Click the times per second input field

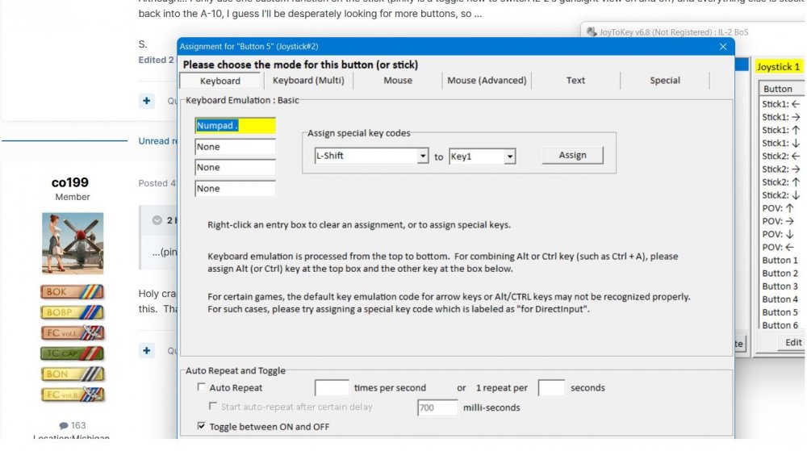click(332, 388)
